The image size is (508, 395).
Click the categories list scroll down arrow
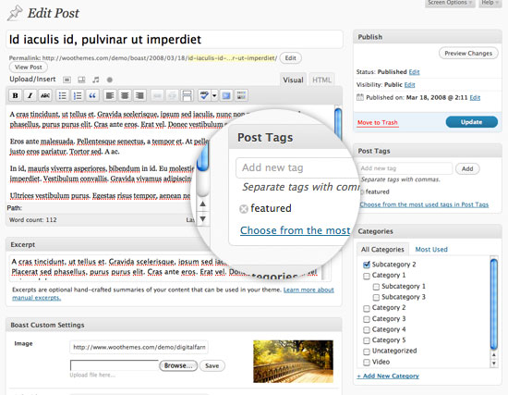(494, 364)
